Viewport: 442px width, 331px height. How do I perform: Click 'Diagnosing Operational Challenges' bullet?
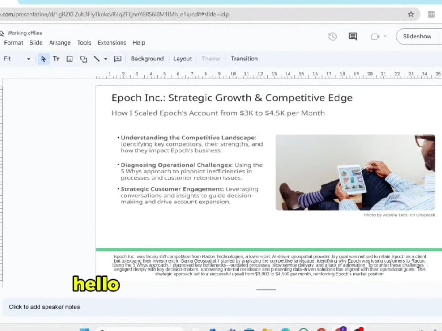[x=190, y=171]
